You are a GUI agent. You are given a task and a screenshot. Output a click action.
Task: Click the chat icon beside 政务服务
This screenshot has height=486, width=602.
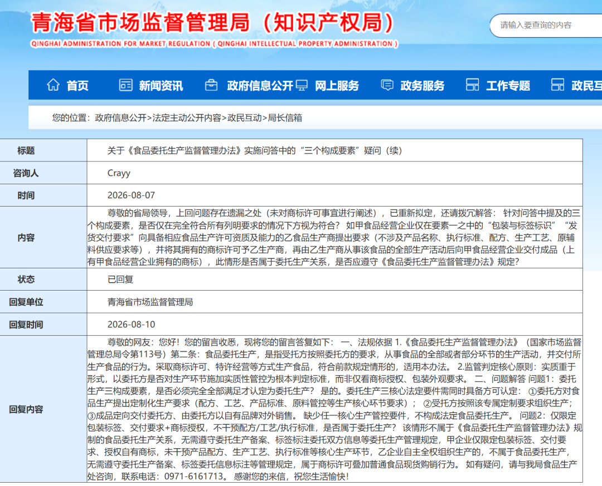pyautogui.click(x=387, y=85)
